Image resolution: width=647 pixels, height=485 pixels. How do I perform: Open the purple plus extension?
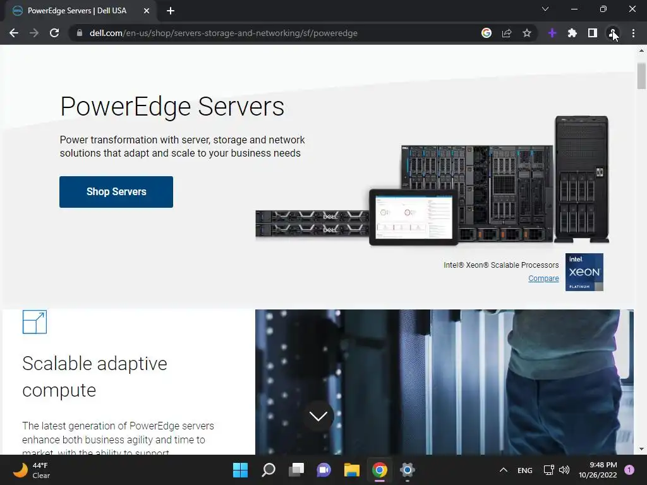[x=552, y=33]
